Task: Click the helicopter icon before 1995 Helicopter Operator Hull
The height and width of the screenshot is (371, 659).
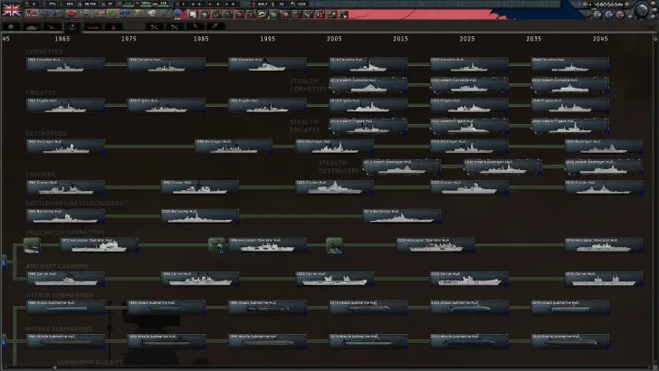Action: coord(216,244)
